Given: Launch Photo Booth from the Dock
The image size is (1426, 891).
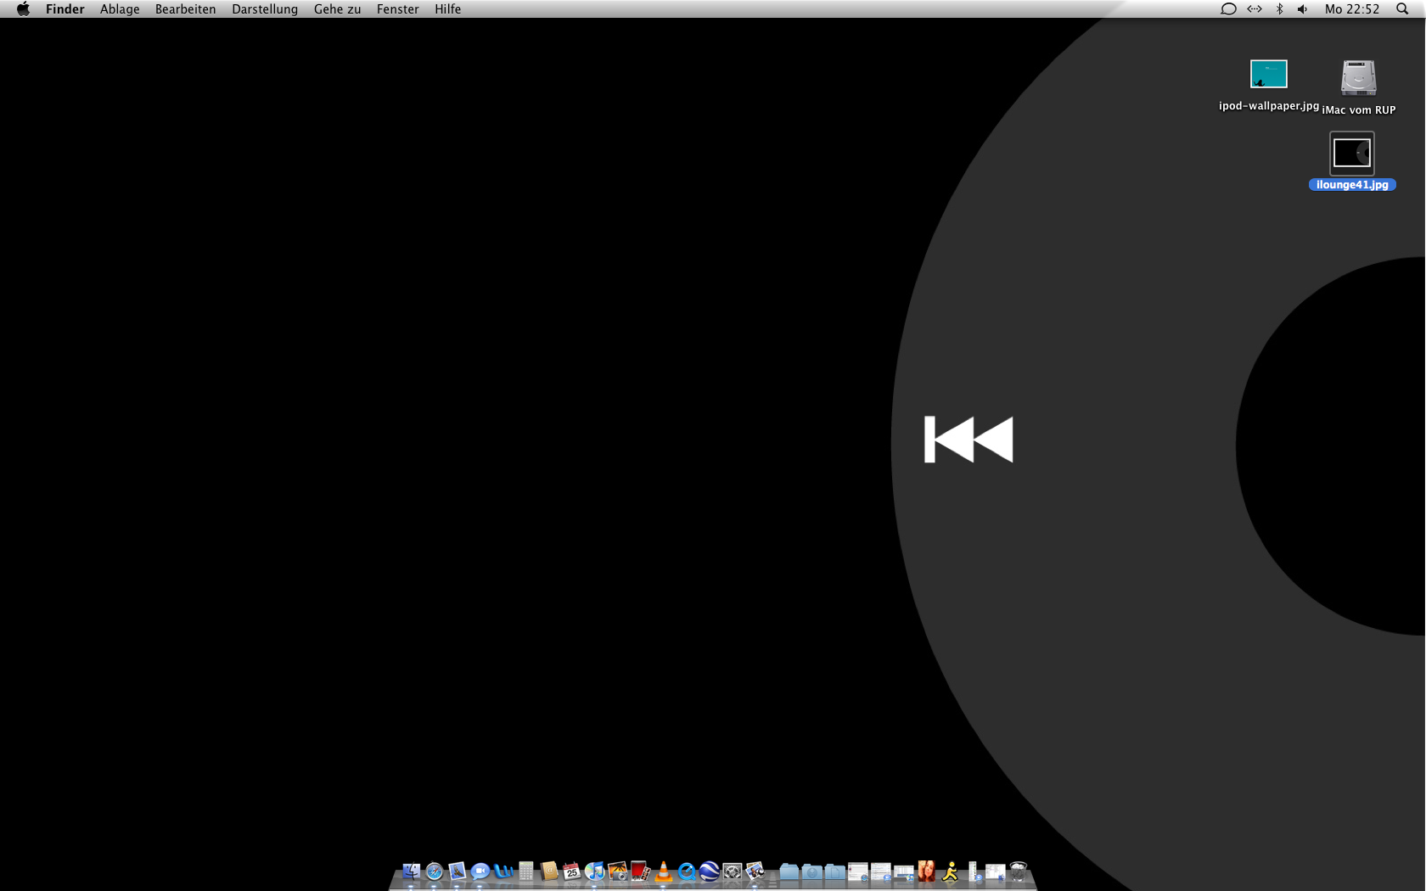Looking at the screenshot, I should 641,871.
